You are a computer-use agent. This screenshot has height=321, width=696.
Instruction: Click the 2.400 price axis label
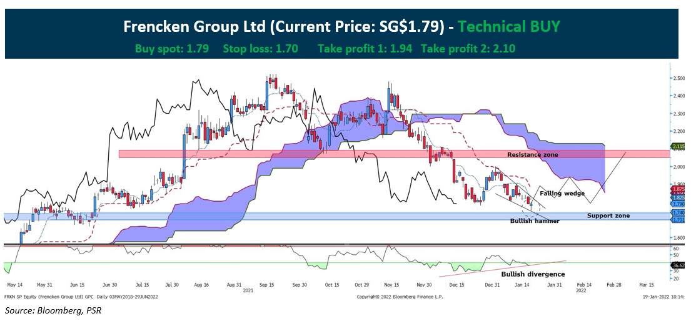tap(680, 96)
